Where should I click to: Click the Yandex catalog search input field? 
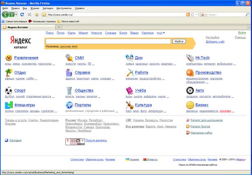coord(108,41)
